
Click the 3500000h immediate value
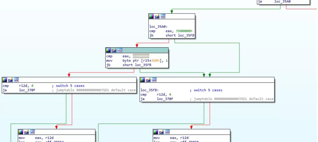pyautogui.click(x=184, y=31)
